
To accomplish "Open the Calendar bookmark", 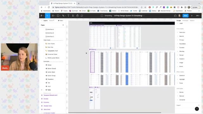I will pyautogui.click(x=143, y=11).
